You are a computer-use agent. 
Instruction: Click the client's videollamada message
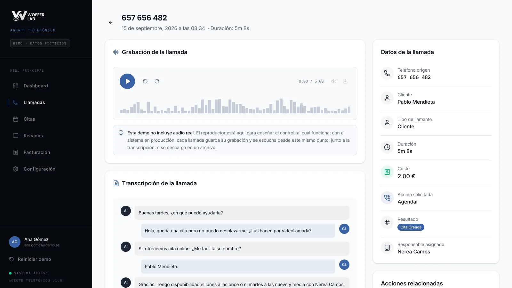point(238,231)
